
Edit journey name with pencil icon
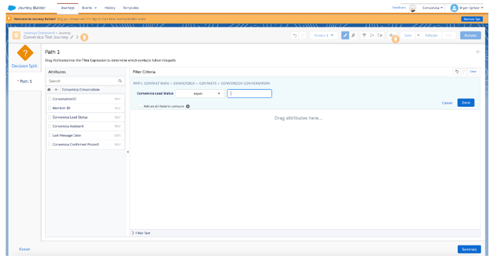pos(72,37)
